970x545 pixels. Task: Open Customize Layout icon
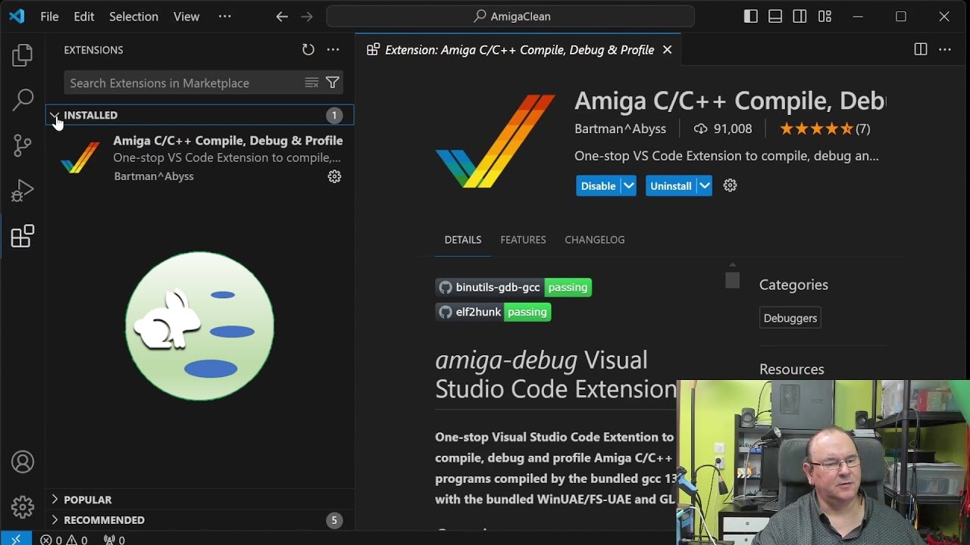click(x=824, y=17)
